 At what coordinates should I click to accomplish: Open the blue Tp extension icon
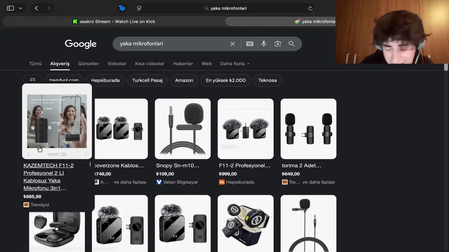[122, 8]
